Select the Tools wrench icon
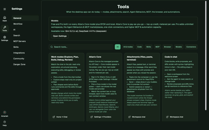The height and width of the screenshot is (130, 209). click(5, 27)
